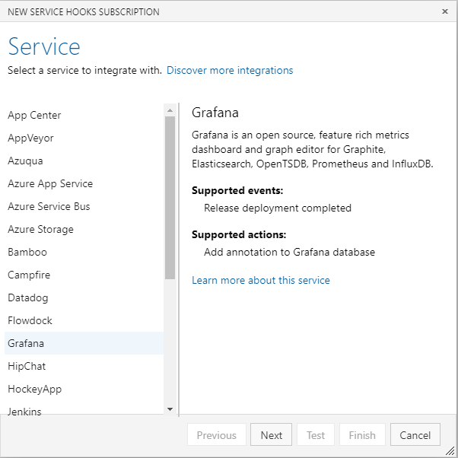The image size is (458, 458).
Task: Open Learn more about this service
Action: coord(261,280)
